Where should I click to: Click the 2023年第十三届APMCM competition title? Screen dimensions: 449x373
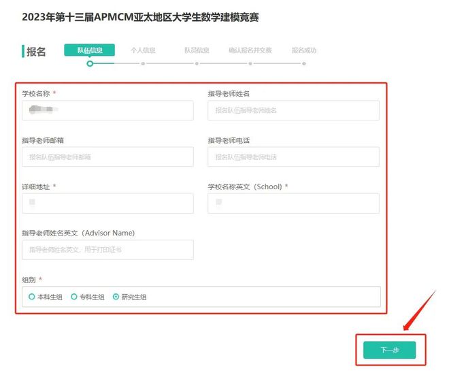click(140, 17)
